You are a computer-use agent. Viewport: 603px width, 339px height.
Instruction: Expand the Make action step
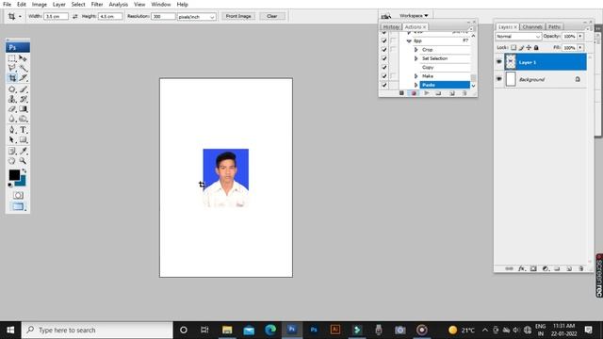416,76
